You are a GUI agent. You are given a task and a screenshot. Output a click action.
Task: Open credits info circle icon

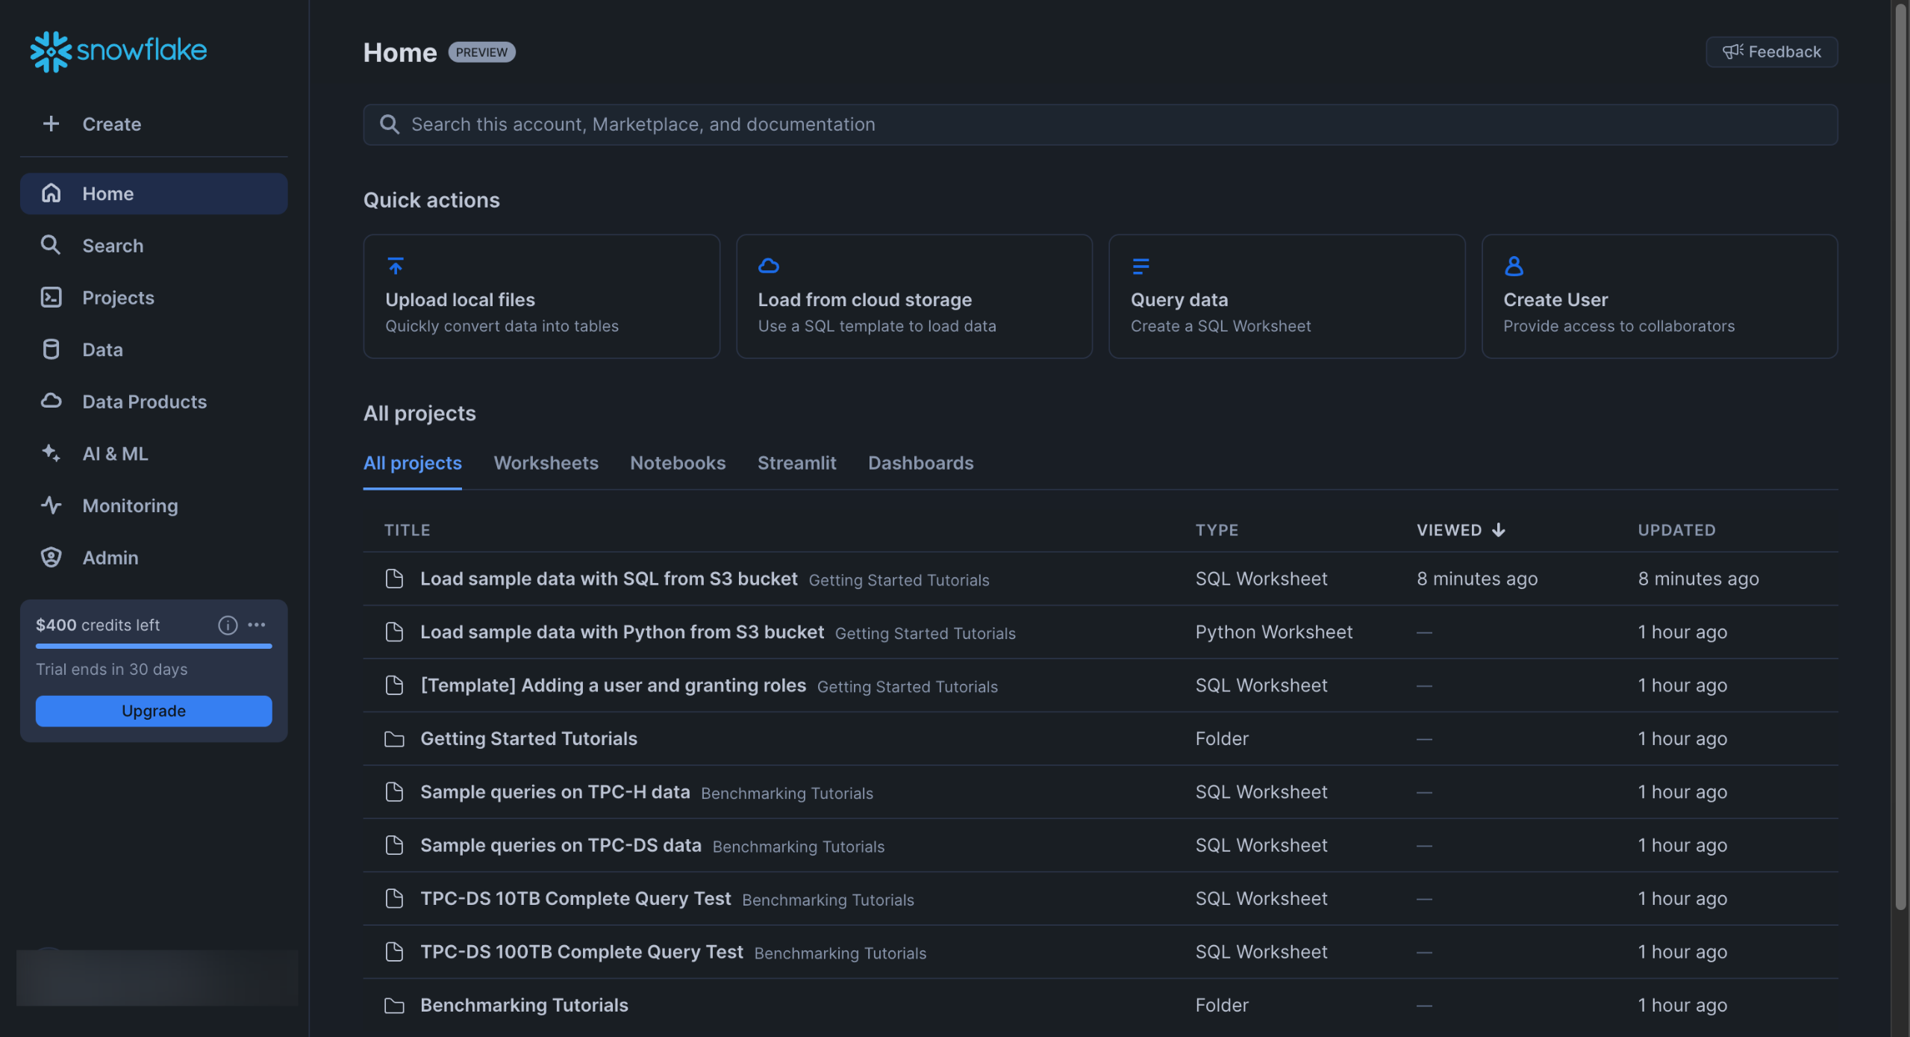point(227,625)
